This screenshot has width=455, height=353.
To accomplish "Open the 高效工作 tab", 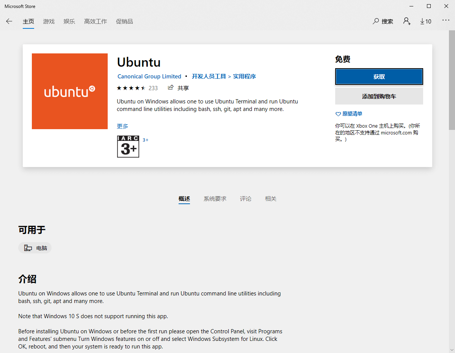I will 96,22.
